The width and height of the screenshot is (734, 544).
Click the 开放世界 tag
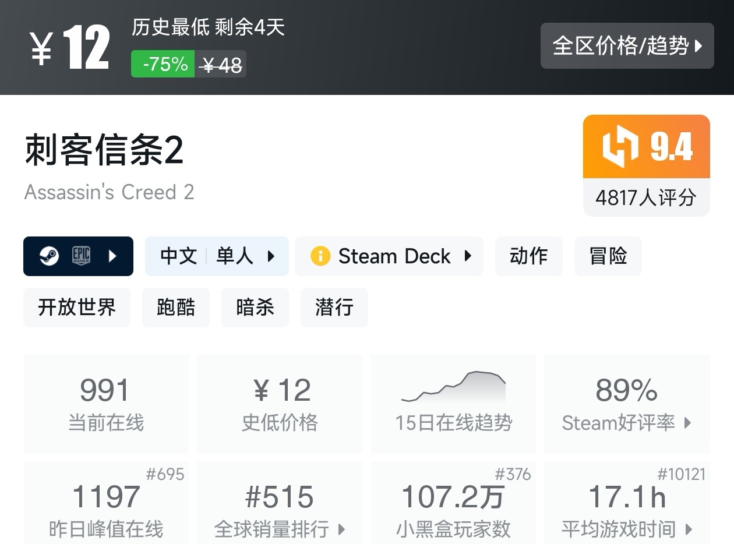(76, 308)
